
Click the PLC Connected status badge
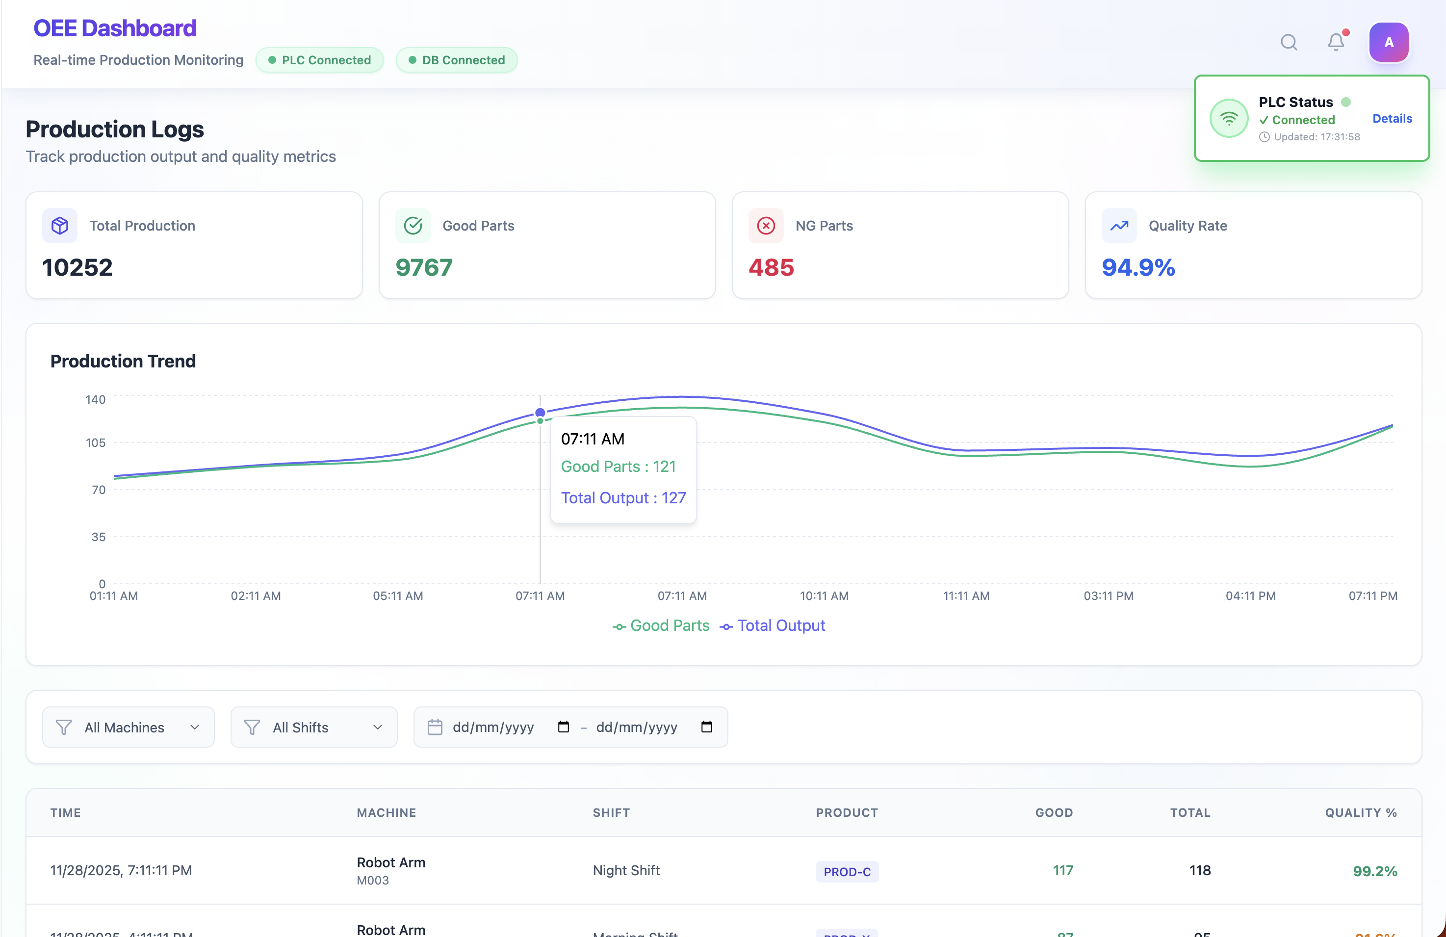(320, 59)
